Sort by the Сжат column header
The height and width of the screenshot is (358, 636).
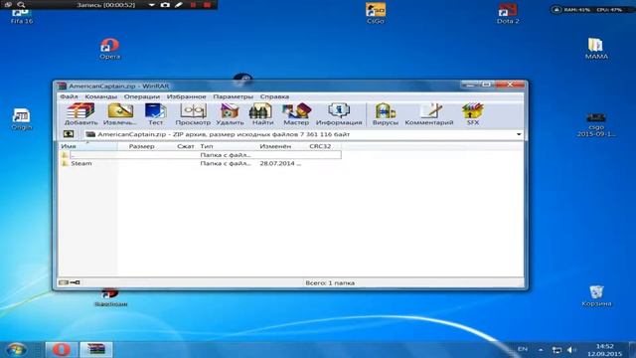coord(186,146)
